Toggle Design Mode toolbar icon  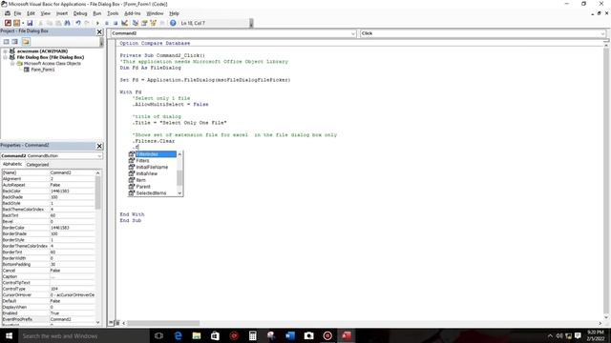125,23
